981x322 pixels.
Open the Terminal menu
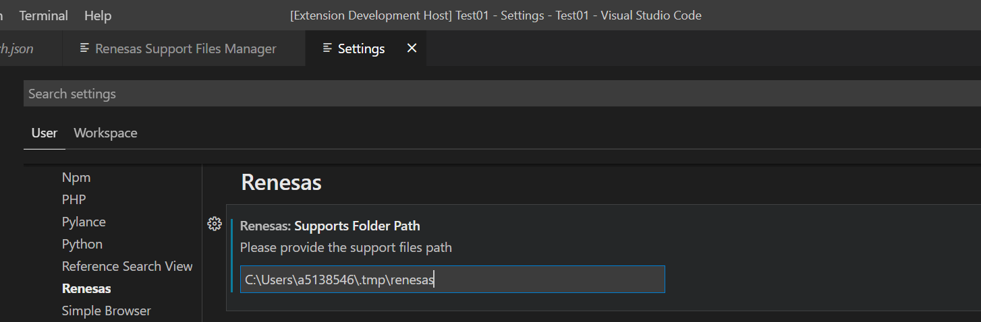pos(44,15)
